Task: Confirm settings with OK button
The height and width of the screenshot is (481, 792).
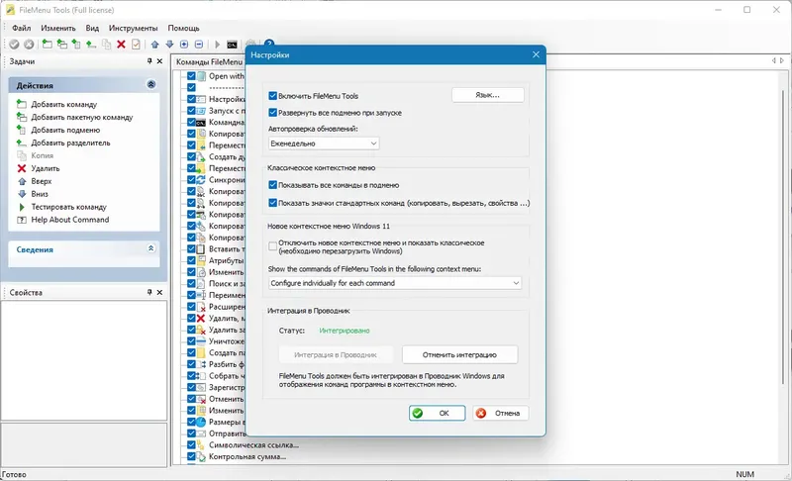Action: pos(437,413)
